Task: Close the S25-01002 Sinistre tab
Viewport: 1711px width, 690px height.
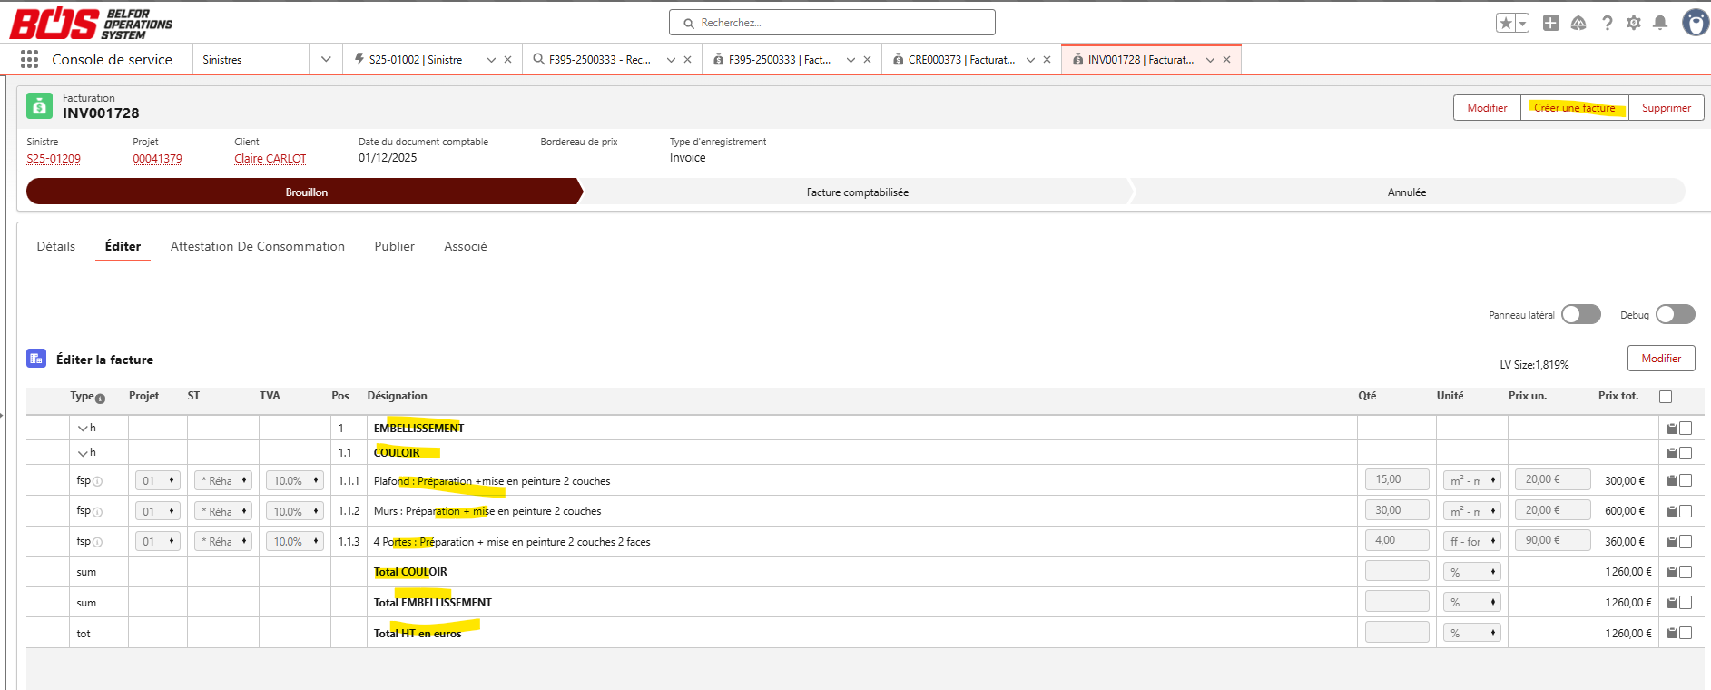Action: tap(507, 60)
